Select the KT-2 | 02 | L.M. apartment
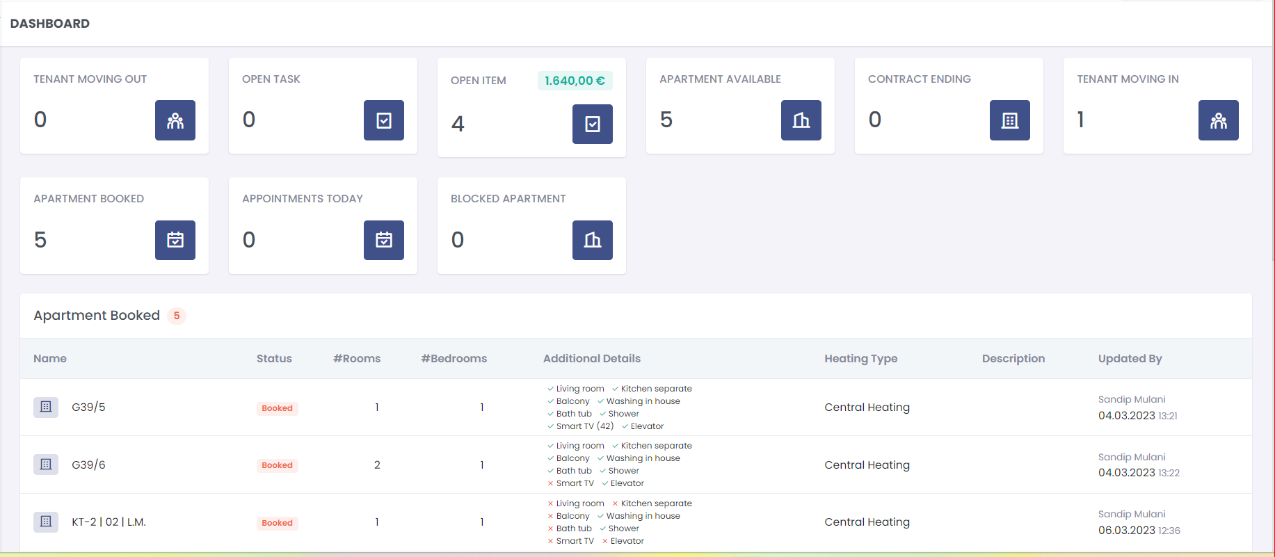1275x557 pixels. coord(109,522)
